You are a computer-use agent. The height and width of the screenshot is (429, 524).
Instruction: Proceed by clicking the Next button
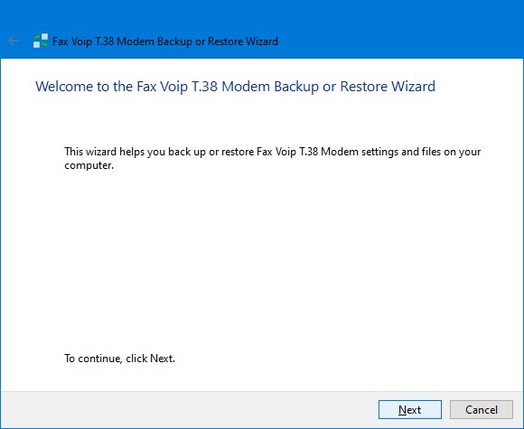point(409,409)
